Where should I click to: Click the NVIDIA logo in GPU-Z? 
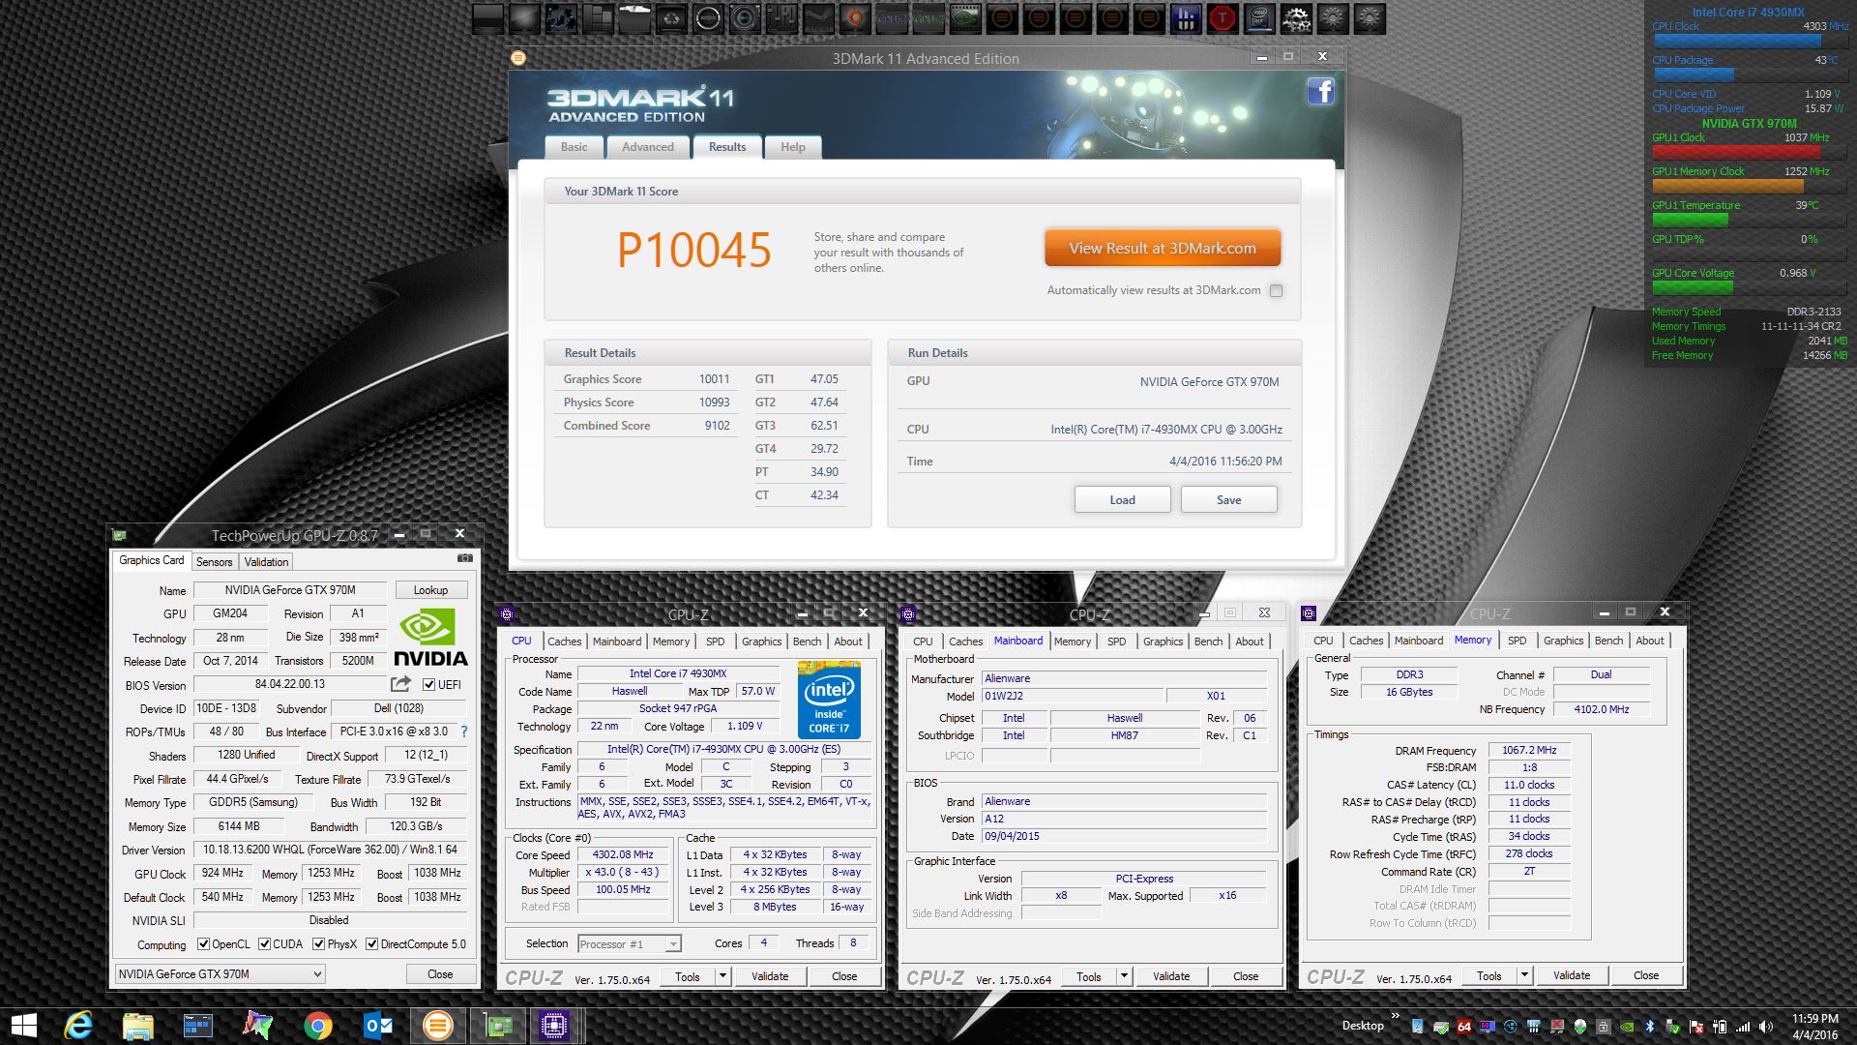pos(430,637)
